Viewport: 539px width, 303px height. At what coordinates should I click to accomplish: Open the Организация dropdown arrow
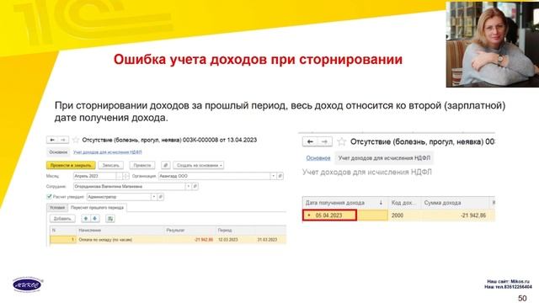pyautogui.click(x=273, y=176)
